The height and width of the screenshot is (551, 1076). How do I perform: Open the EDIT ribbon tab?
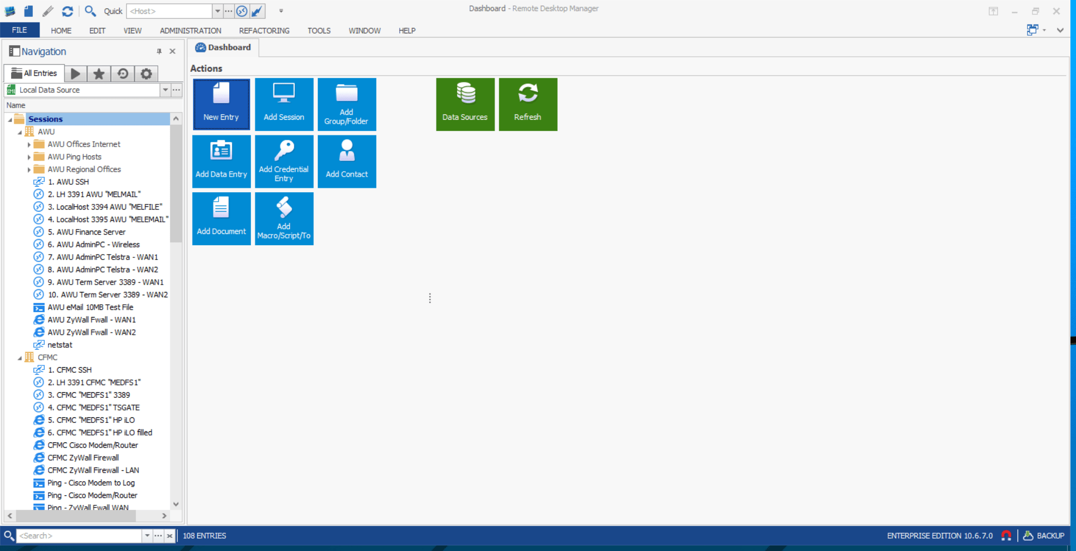(98, 31)
